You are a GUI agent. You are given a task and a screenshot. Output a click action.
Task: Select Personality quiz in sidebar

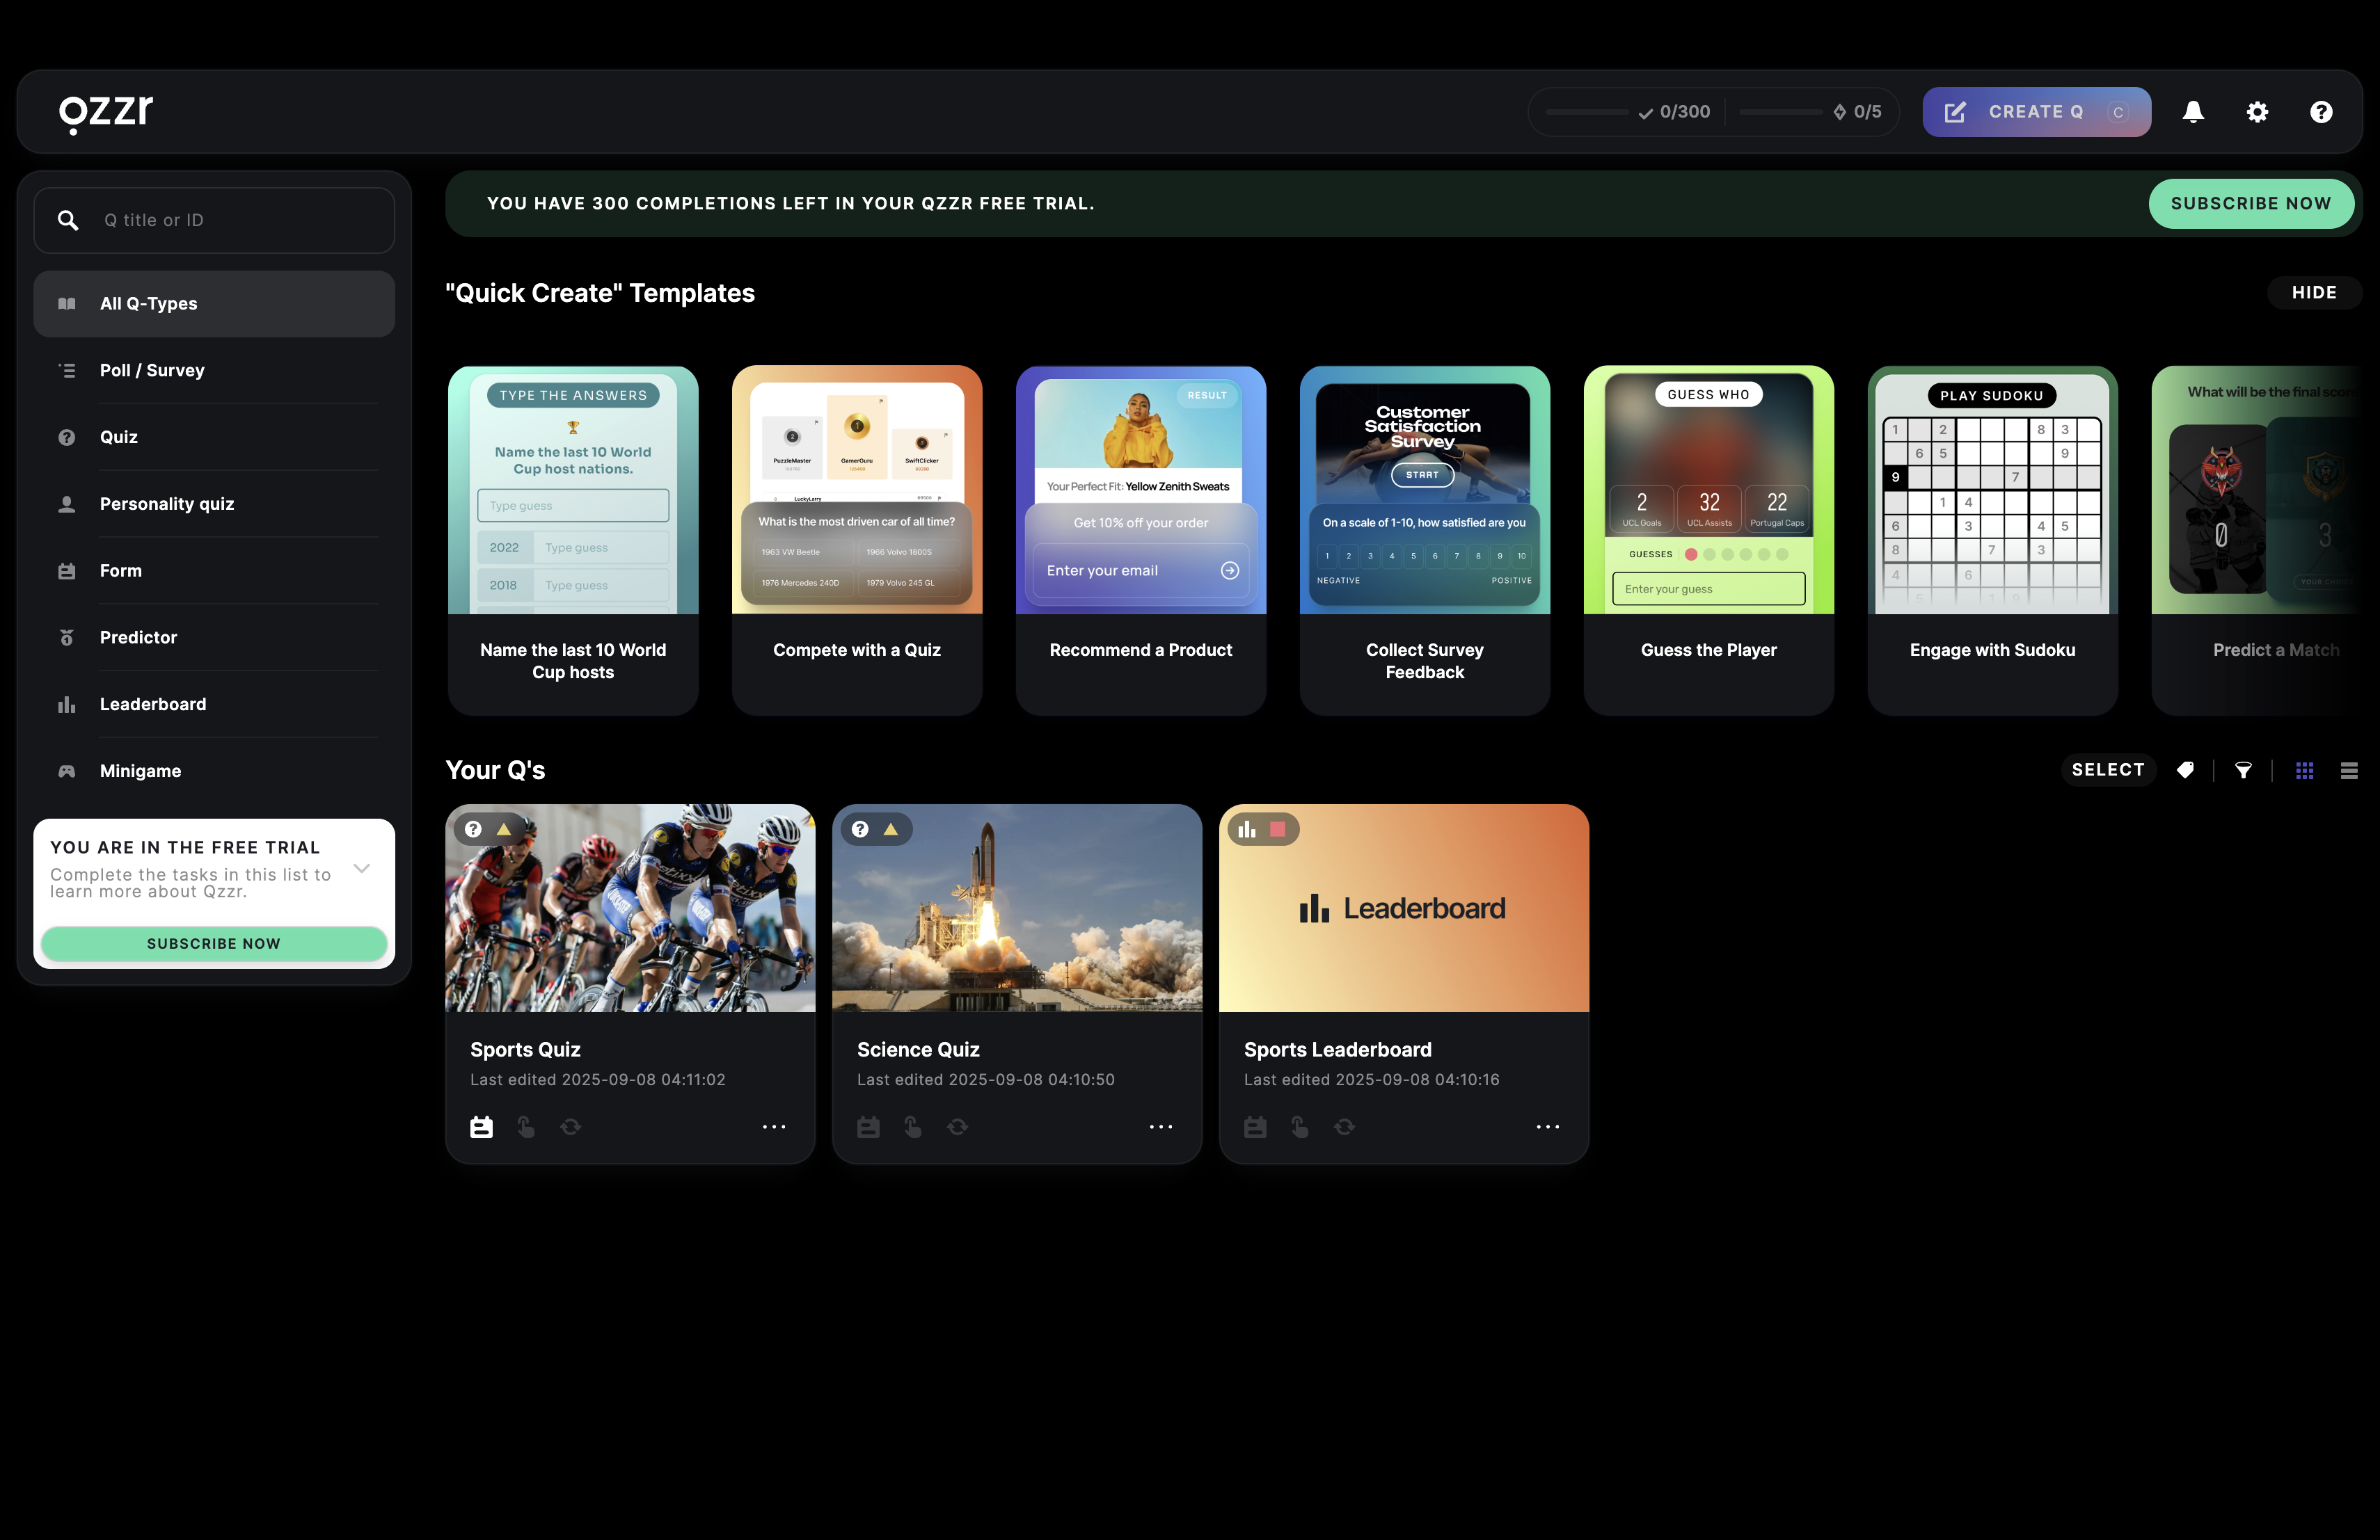pos(166,504)
